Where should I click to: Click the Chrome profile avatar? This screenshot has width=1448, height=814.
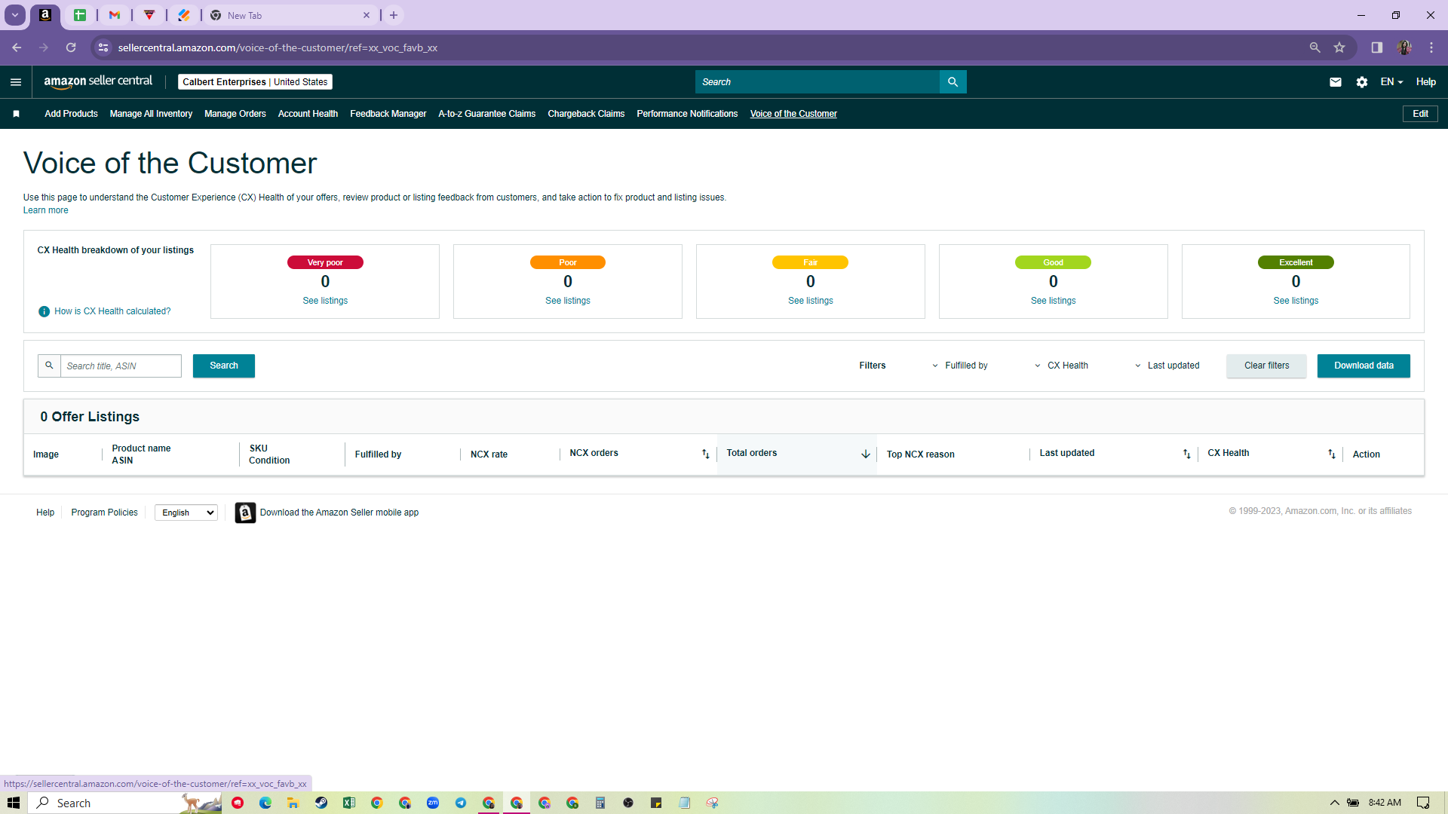pyautogui.click(x=1404, y=47)
